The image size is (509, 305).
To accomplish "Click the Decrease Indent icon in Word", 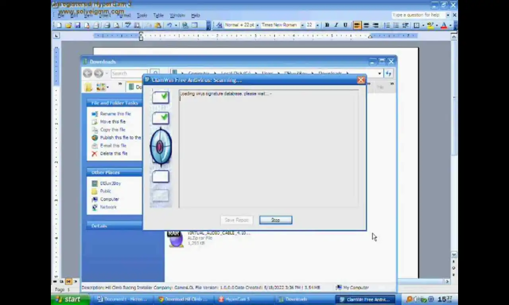I will click(405, 25).
